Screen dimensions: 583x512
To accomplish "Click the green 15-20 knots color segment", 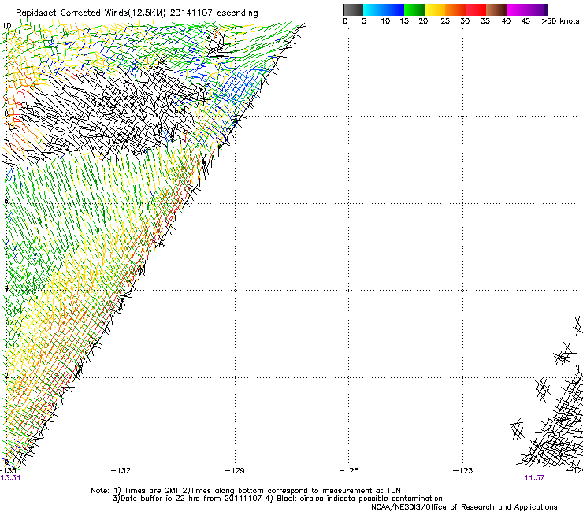I will pyautogui.click(x=414, y=9).
